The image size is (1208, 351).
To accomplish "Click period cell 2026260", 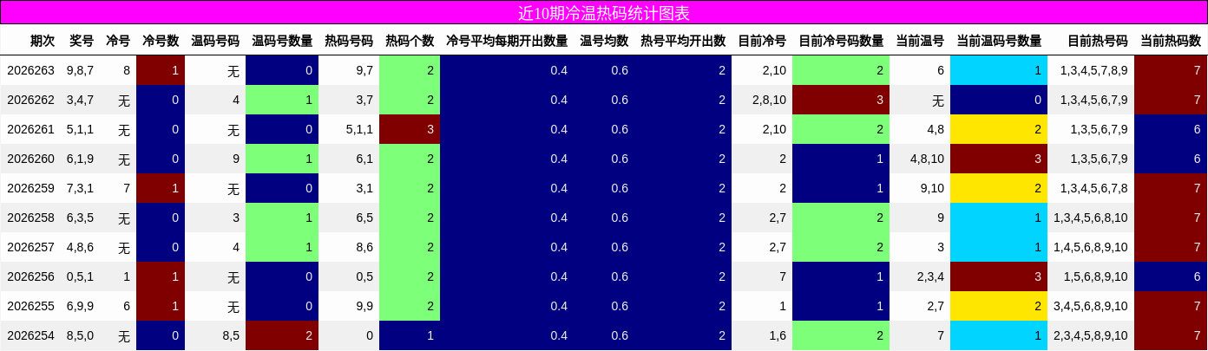I will tap(30, 159).
